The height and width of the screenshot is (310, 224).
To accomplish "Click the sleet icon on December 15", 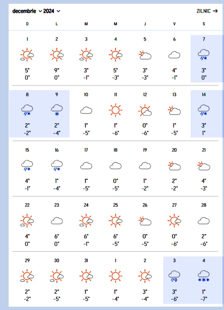I will point(27,166).
